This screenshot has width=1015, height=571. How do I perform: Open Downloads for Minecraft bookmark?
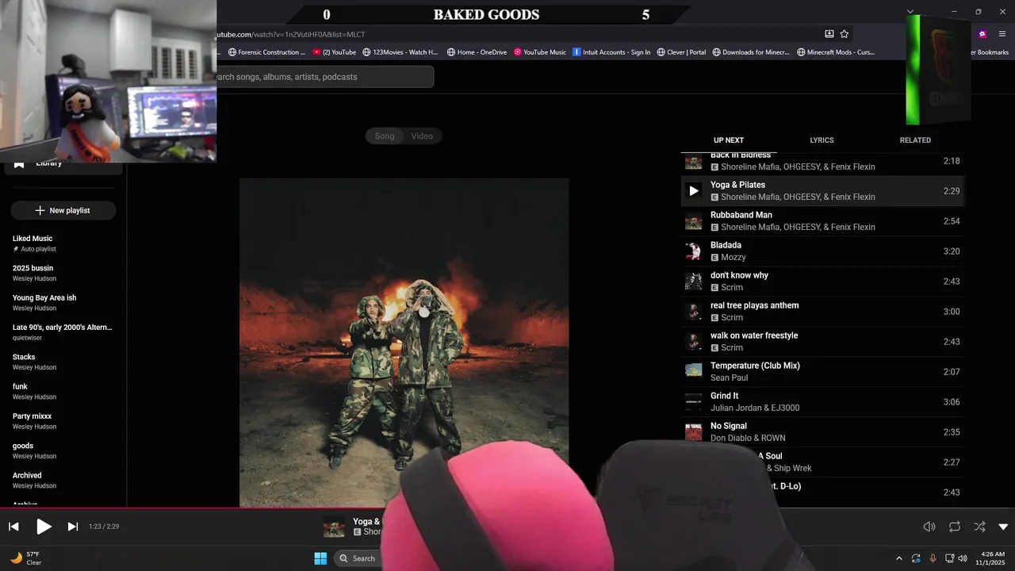[x=751, y=52]
